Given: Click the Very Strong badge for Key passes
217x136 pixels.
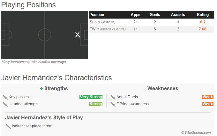Looking at the screenshot, I should (x=91, y=97).
